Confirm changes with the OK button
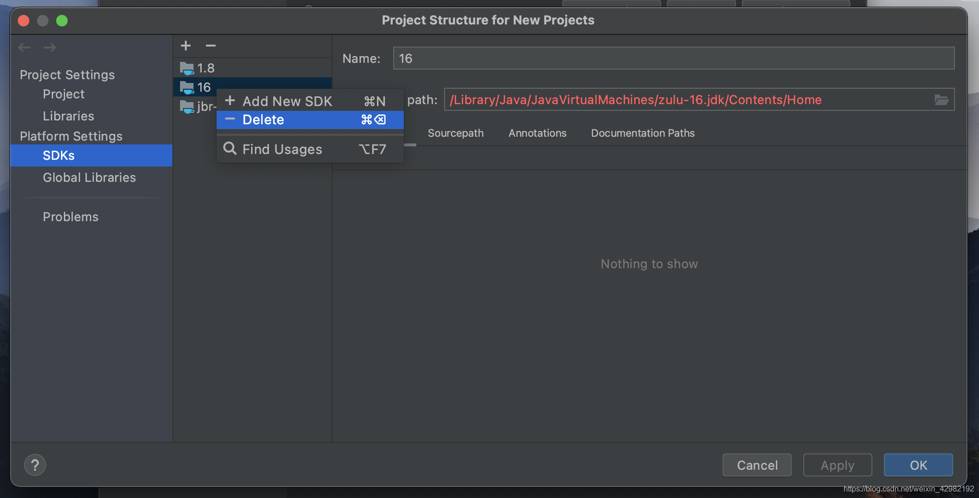This screenshot has height=498, width=979. [918, 465]
